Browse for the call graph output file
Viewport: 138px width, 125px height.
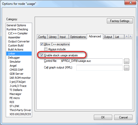click(126, 68)
